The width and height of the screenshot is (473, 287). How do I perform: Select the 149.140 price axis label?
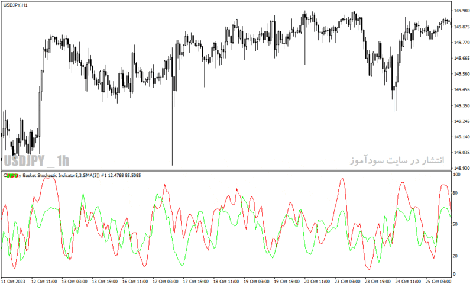pos(462,137)
